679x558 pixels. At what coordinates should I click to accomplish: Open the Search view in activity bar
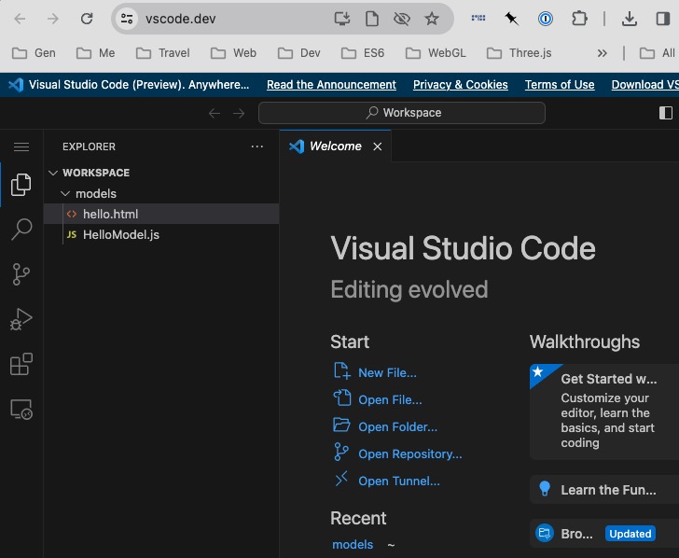(x=21, y=230)
